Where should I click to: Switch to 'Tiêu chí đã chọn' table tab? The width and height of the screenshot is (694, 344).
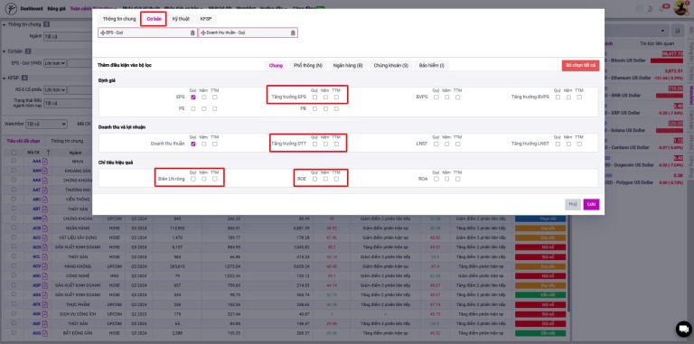coord(23,141)
